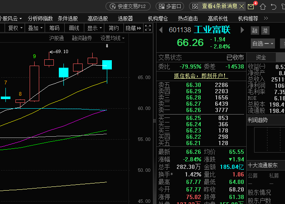Screen dimensions: 285x204
Task: Toggle fullscreen chart icon
Action: [x=148, y=28]
